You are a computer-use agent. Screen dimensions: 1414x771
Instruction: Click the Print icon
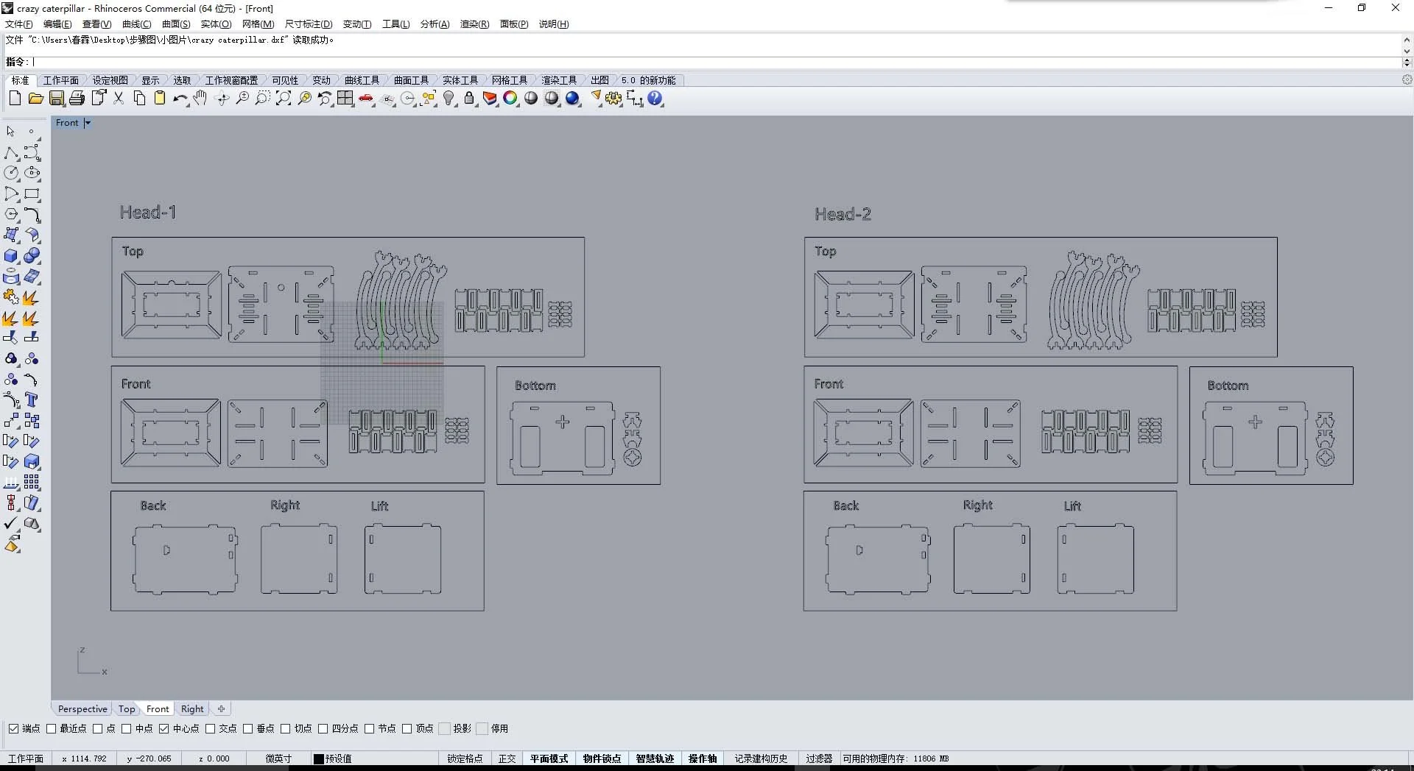[77, 98]
